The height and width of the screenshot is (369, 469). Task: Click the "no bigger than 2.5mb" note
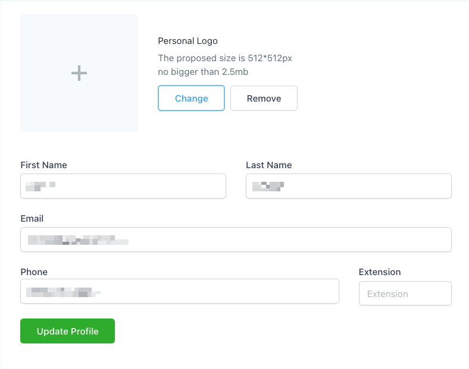point(203,72)
